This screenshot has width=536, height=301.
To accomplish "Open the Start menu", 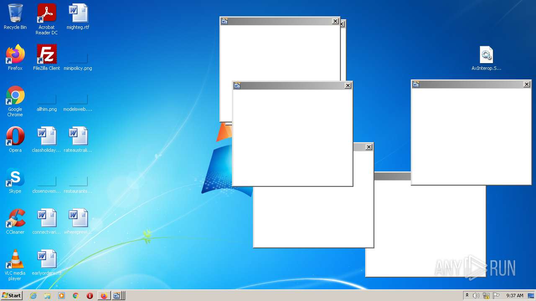I will point(11,296).
